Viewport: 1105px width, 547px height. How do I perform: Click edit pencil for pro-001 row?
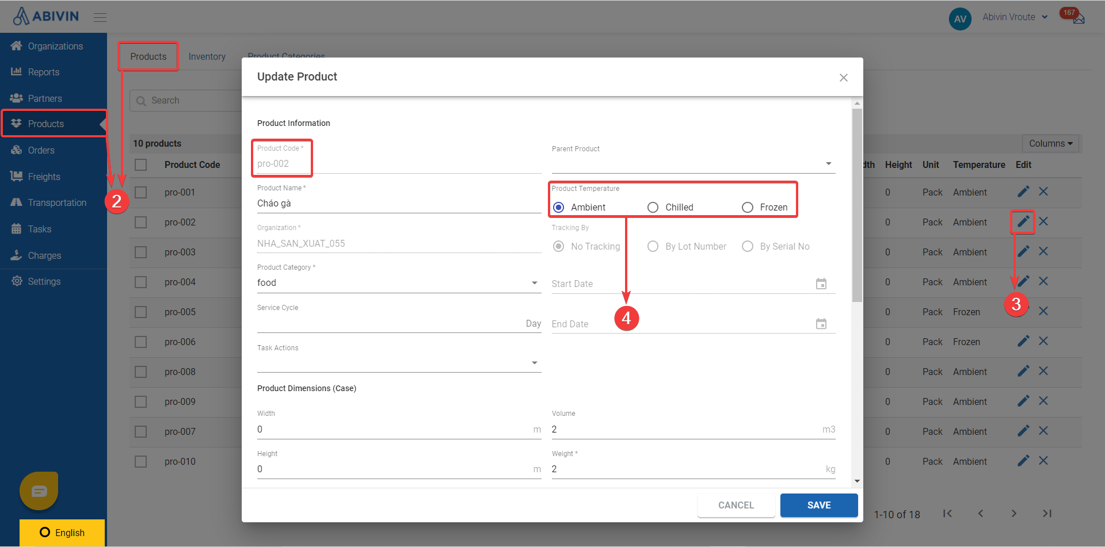[x=1023, y=192]
